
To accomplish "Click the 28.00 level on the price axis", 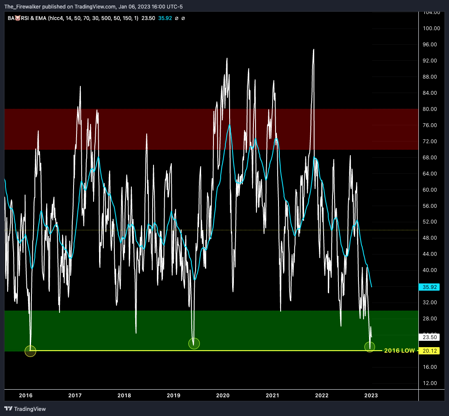I will coord(430,319).
